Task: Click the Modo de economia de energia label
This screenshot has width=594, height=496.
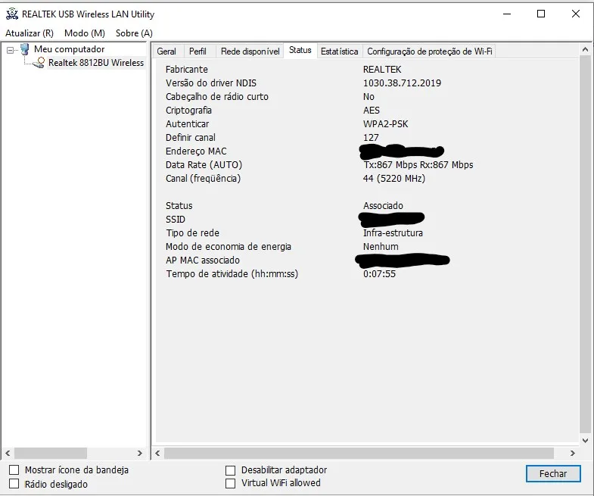Action: pyautogui.click(x=229, y=247)
